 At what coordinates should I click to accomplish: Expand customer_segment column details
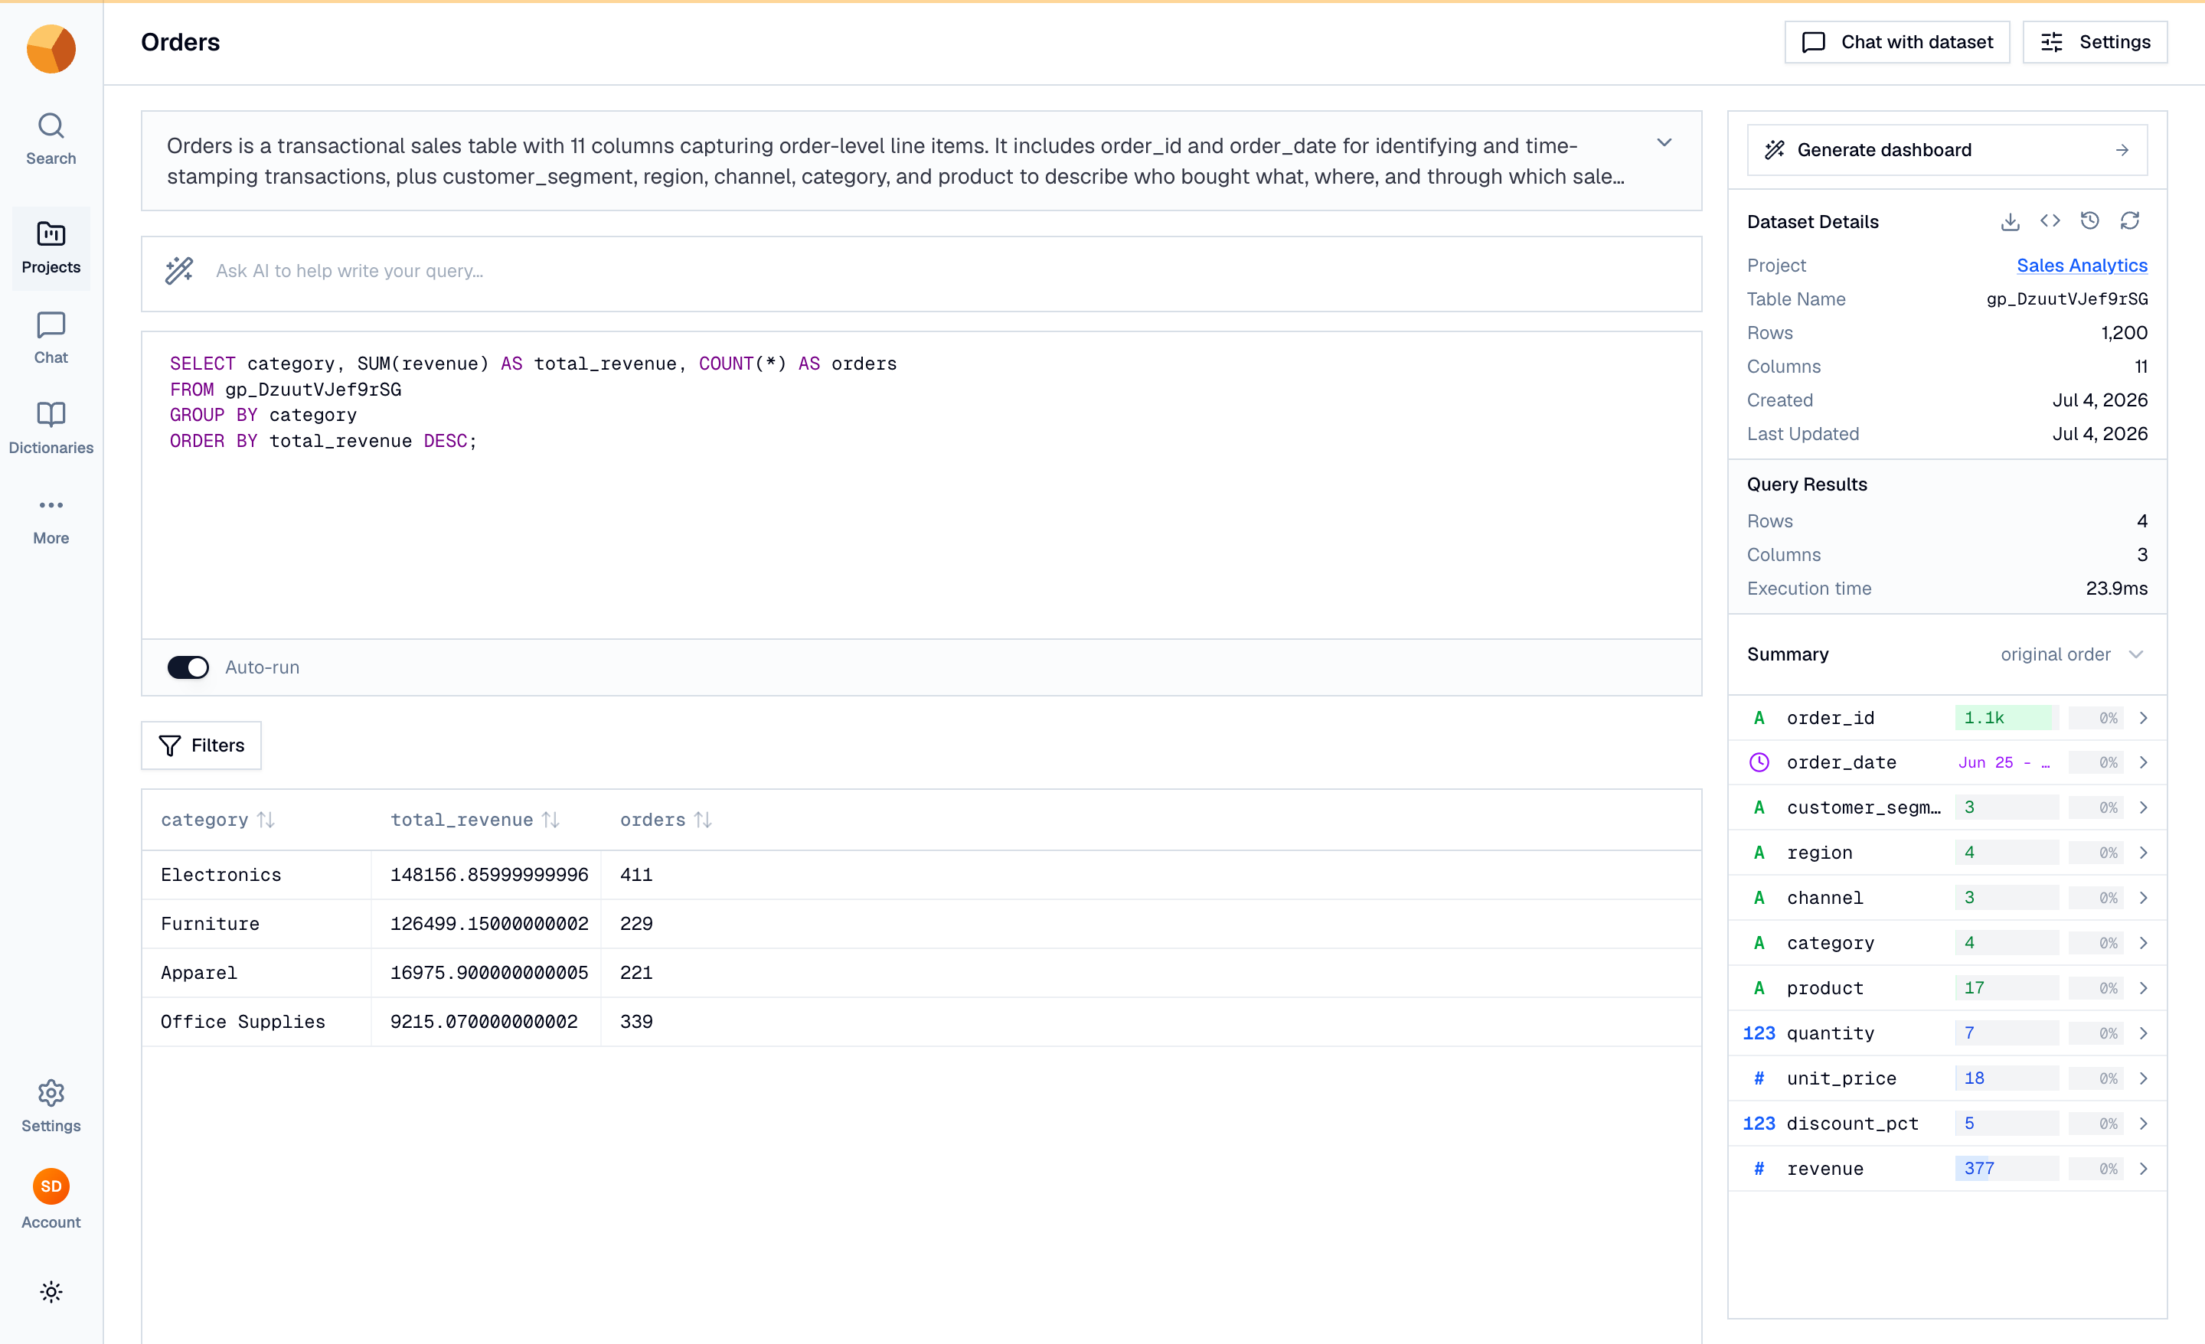click(2143, 807)
